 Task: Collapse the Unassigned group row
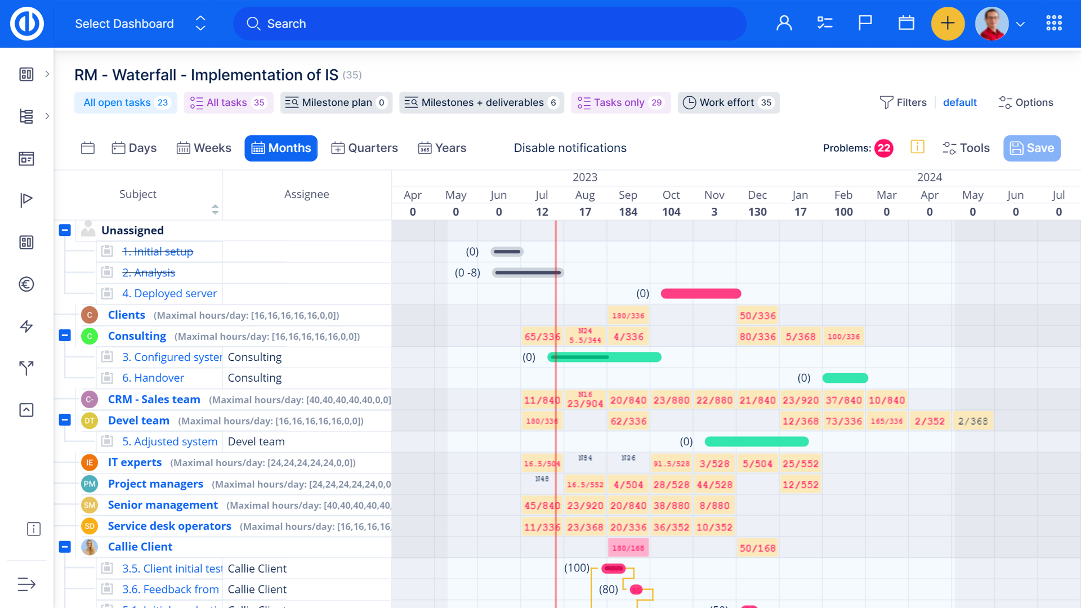tap(64, 230)
